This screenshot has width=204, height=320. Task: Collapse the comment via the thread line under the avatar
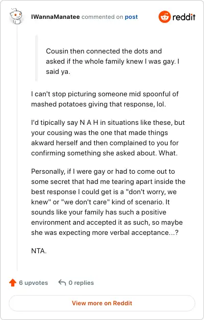[x=17, y=148]
